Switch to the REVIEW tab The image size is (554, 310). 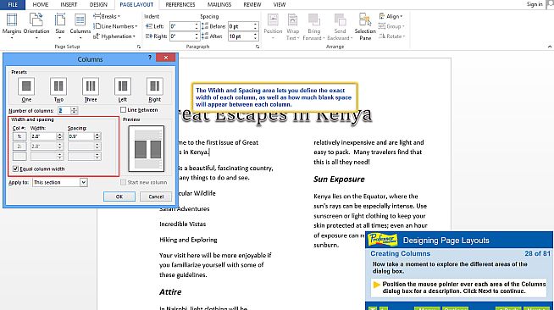252,4
